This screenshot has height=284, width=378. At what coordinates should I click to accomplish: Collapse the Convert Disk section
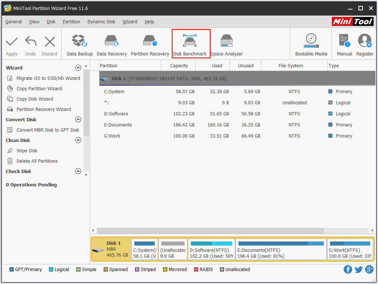click(78, 119)
